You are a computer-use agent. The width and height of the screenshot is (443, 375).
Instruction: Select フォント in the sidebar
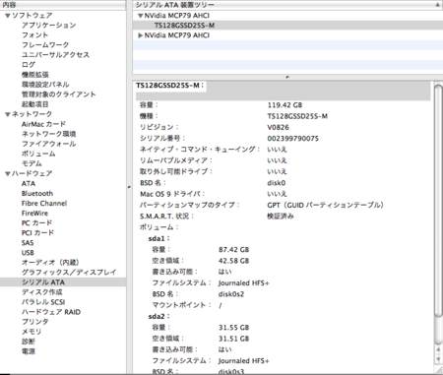(x=35, y=35)
